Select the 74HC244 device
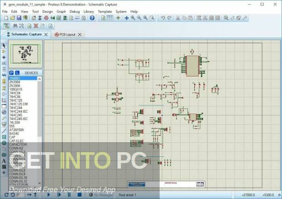 click(x=15, y=108)
